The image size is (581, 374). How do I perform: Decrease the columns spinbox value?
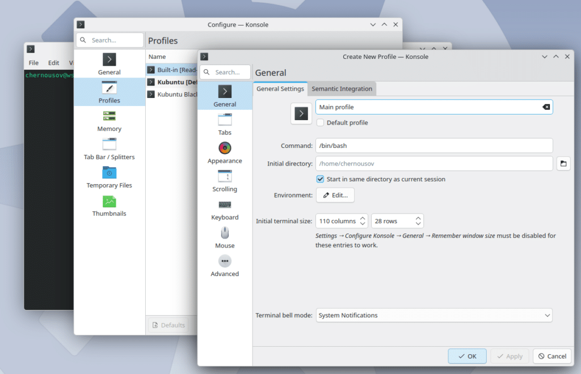coord(363,224)
